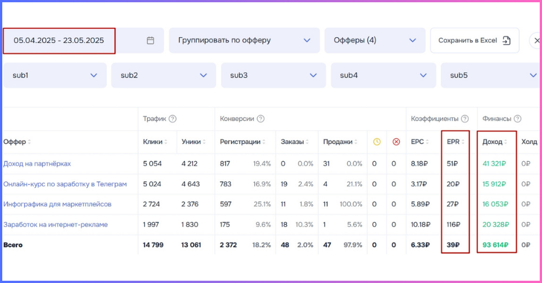Sort the table by Оффер column

pyautogui.click(x=17, y=141)
